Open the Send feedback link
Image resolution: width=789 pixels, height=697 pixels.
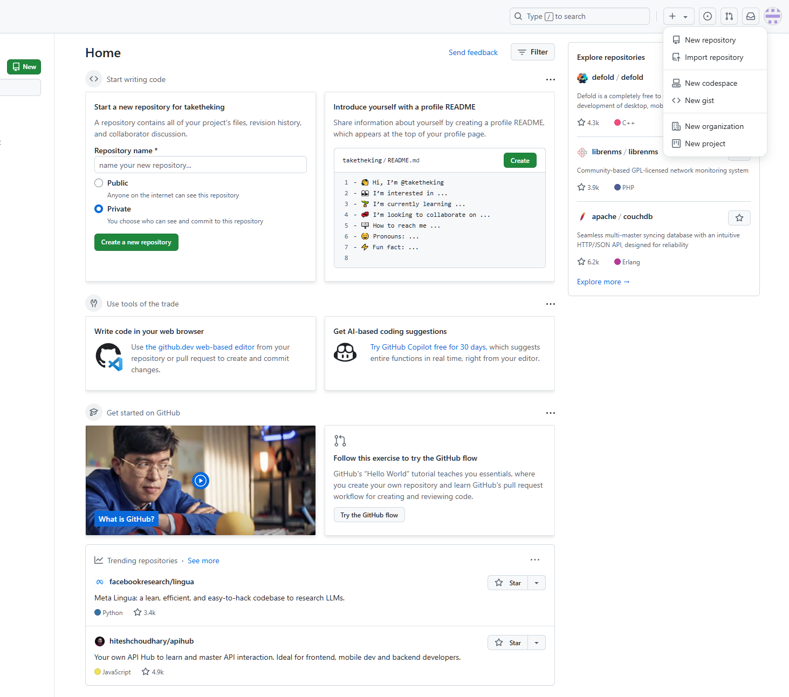pyautogui.click(x=473, y=52)
